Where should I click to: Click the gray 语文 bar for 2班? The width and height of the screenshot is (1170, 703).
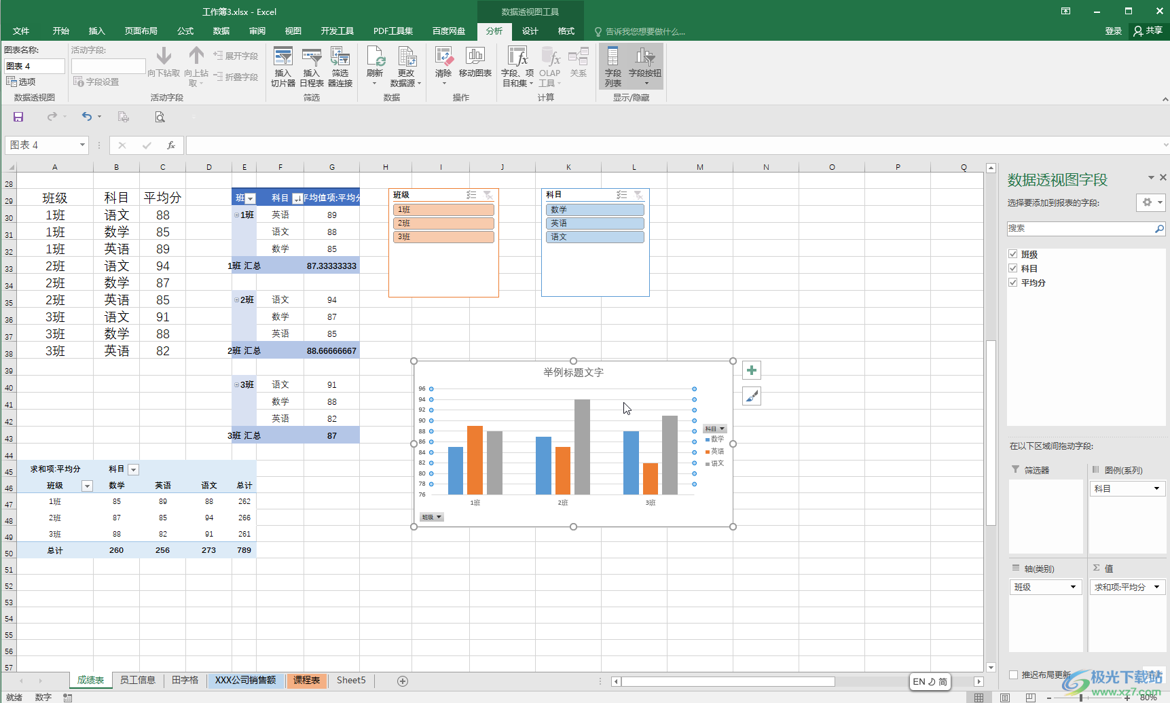582,447
